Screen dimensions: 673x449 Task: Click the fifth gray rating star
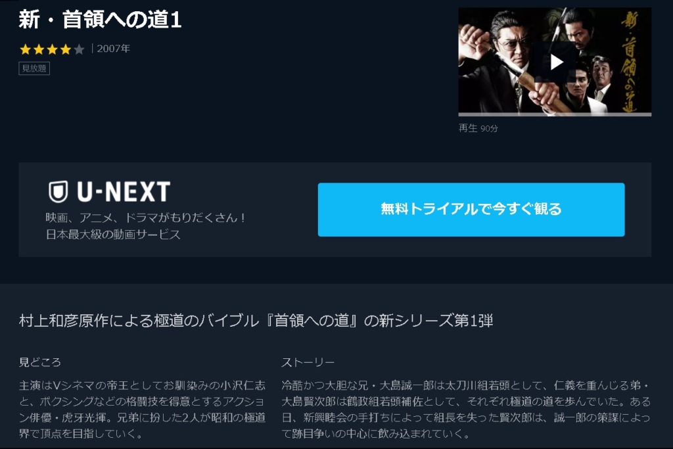coord(79,49)
